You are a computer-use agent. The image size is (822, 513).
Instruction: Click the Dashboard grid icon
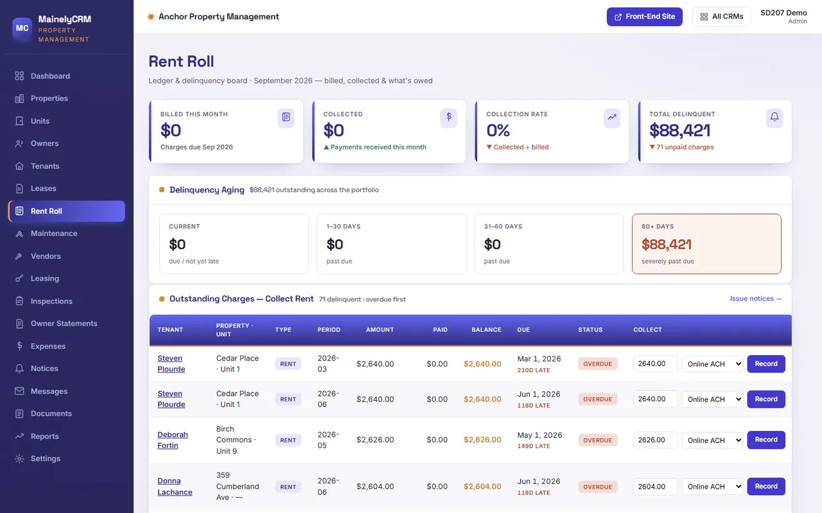[19, 76]
